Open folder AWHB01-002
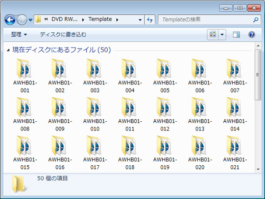The height and width of the screenshot is (199, 265). click(x=60, y=76)
